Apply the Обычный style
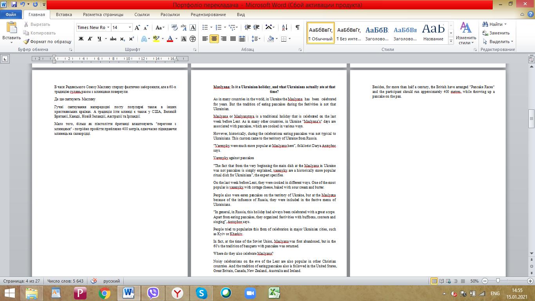The width and height of the screenshot is (535, 301). pos(320,33)
